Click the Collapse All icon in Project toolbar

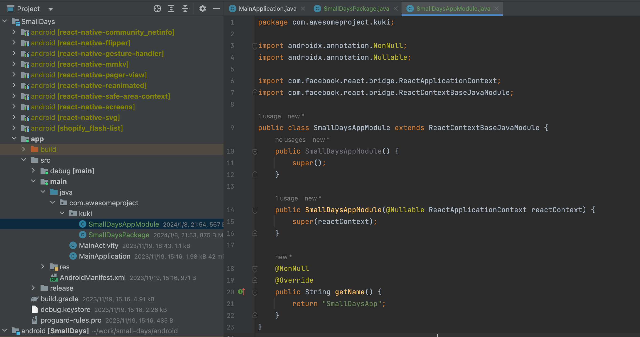tap(185, 9)
